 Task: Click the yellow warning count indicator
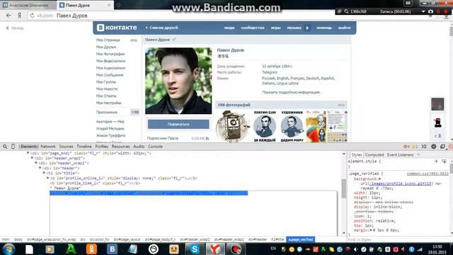pyautogui.click(x=415, y=147)
